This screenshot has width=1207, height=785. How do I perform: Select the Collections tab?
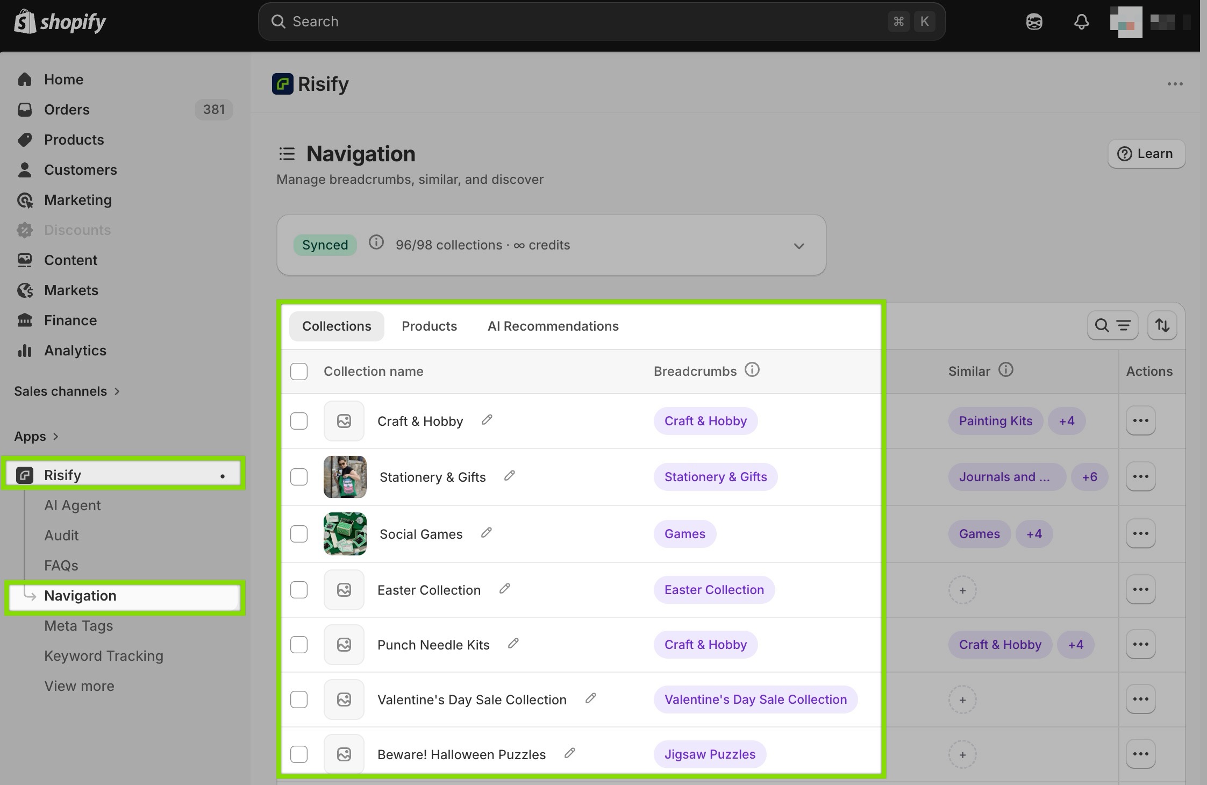click(x=337, y=326)
